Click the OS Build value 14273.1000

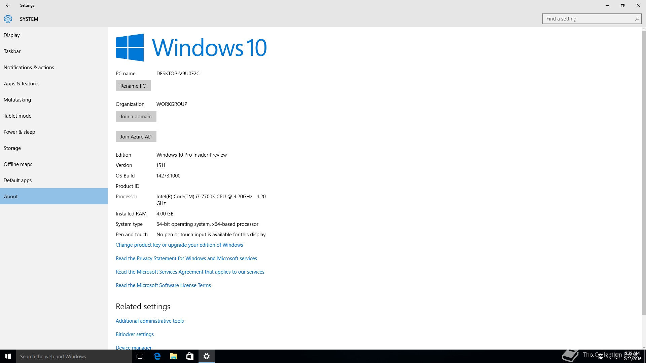(x=168, y=176)
